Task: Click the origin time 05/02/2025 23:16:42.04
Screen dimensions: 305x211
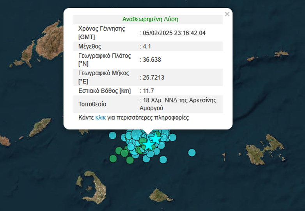Action: click(174, 33)
